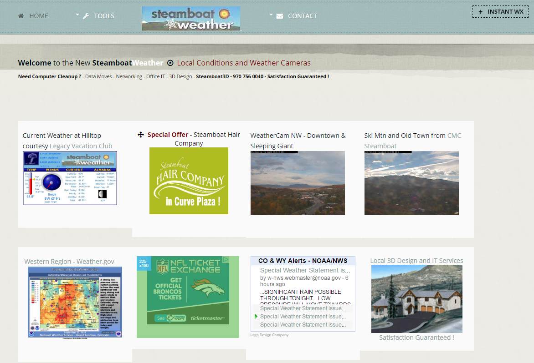The image size is (534, 363).
Task: Open the HOME menu item
Action: click(x=38, y=16)
